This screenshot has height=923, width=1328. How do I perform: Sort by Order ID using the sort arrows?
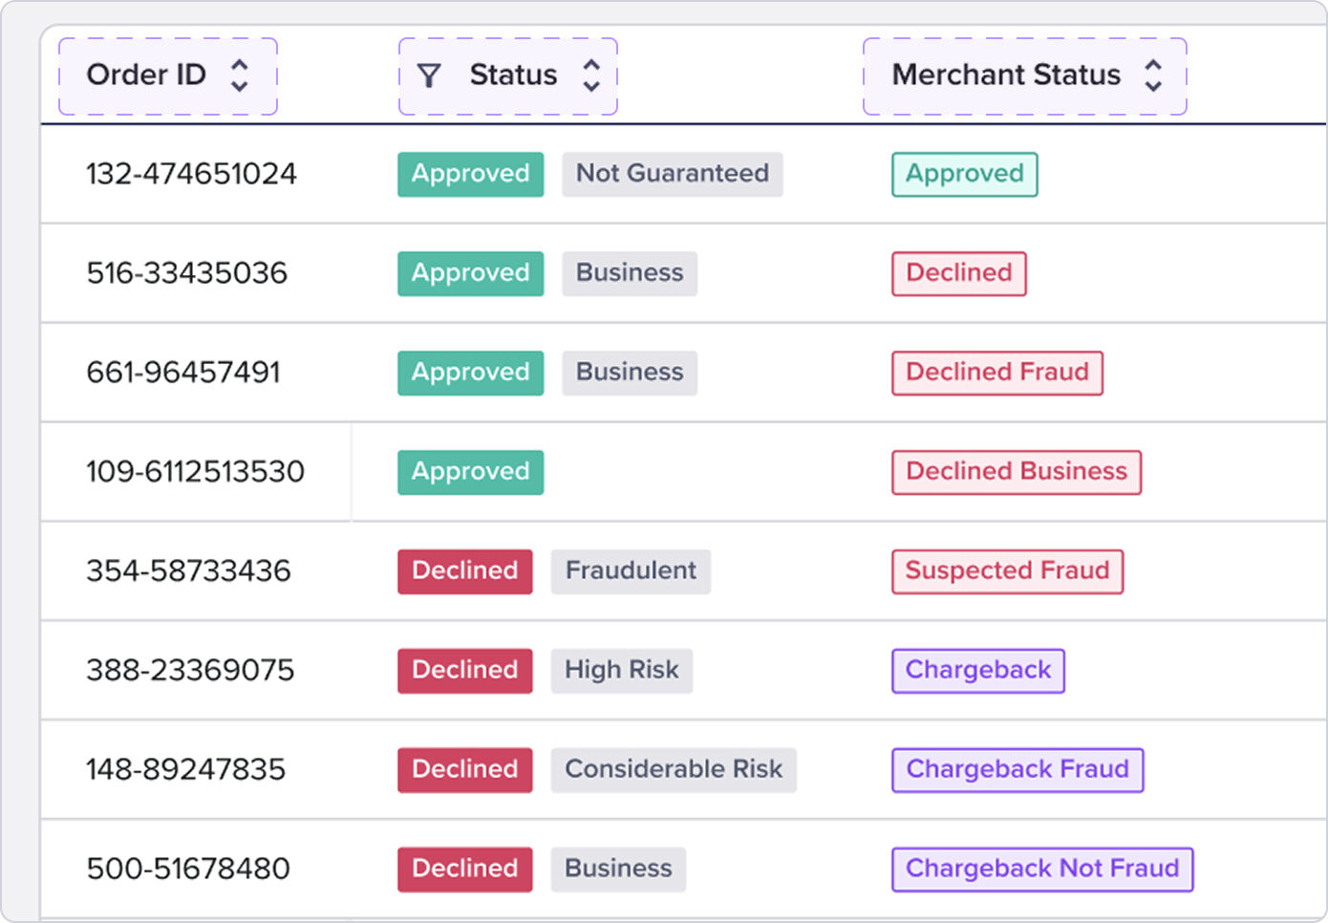tap(240, 75)
